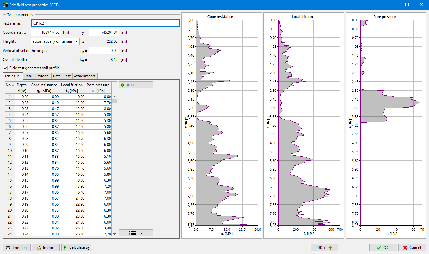Select row number 20 in the table
The height and width of the screenshot is (254, 429).
tap(10, 210)
